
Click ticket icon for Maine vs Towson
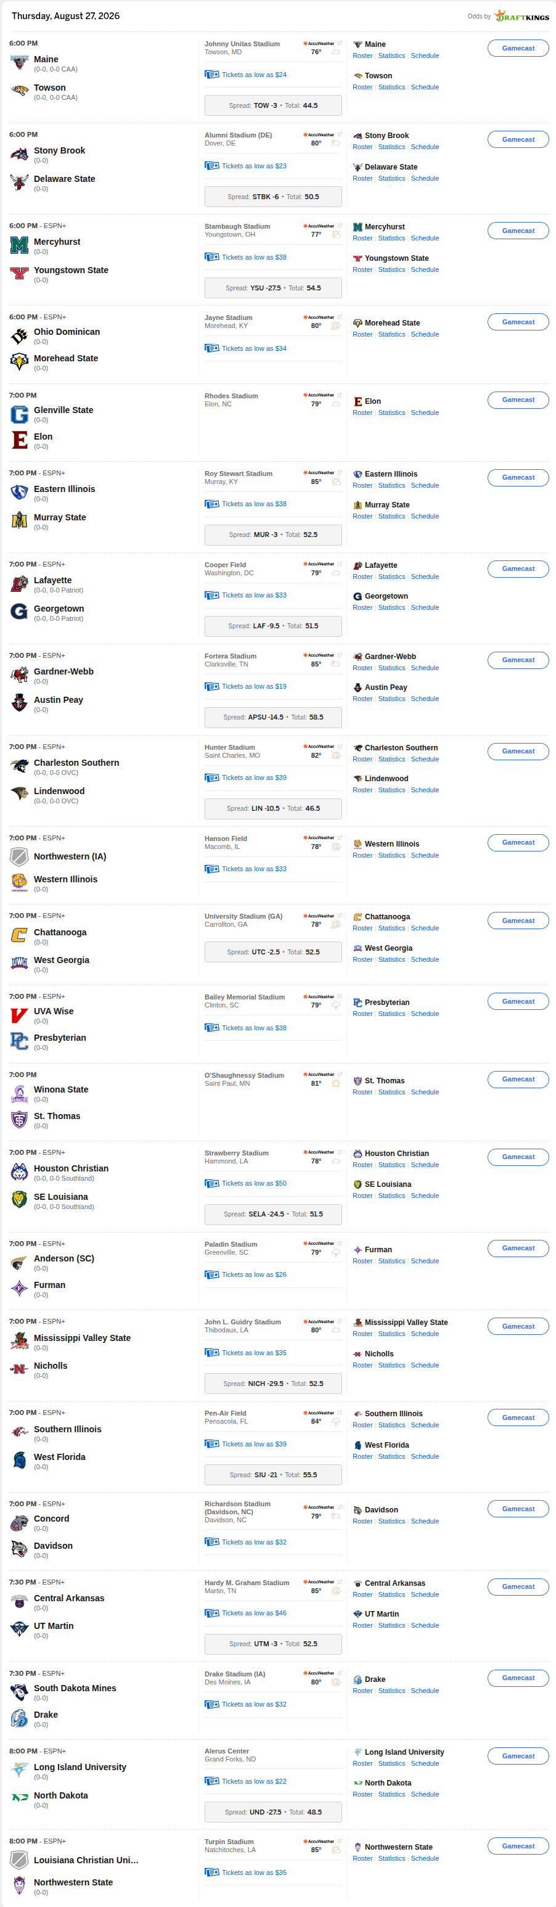click(212, 75)
